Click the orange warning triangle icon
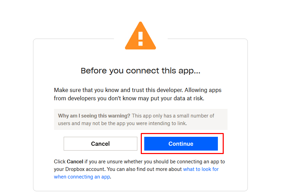Viewport: 285px width, 194px height. (x=140, y=36)
